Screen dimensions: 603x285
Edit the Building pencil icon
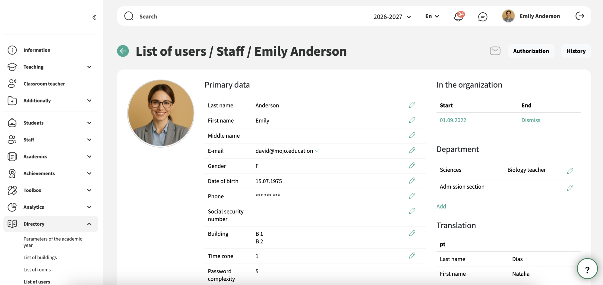[x=412, y=233]
